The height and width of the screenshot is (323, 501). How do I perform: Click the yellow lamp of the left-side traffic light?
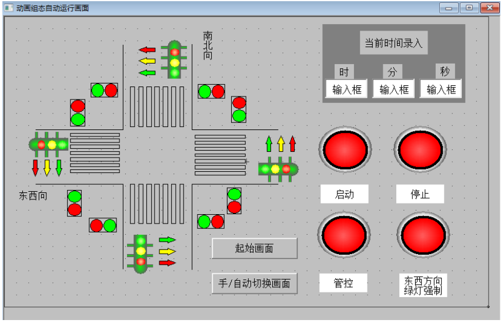[x=52, y=145]
